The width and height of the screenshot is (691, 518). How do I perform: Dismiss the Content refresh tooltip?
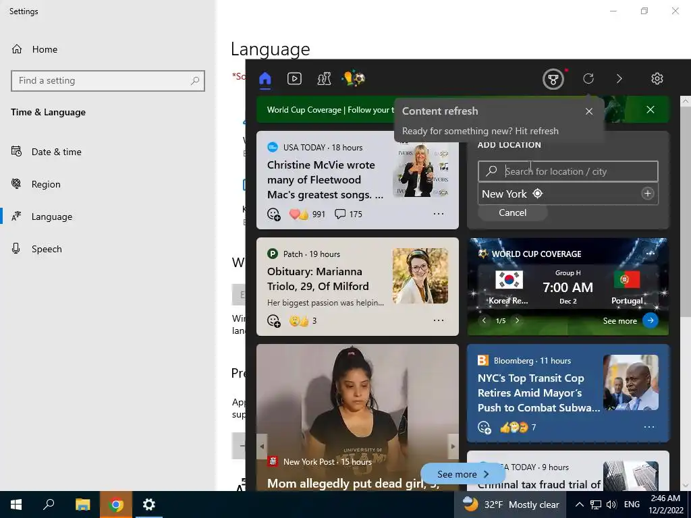click(589, 111)
